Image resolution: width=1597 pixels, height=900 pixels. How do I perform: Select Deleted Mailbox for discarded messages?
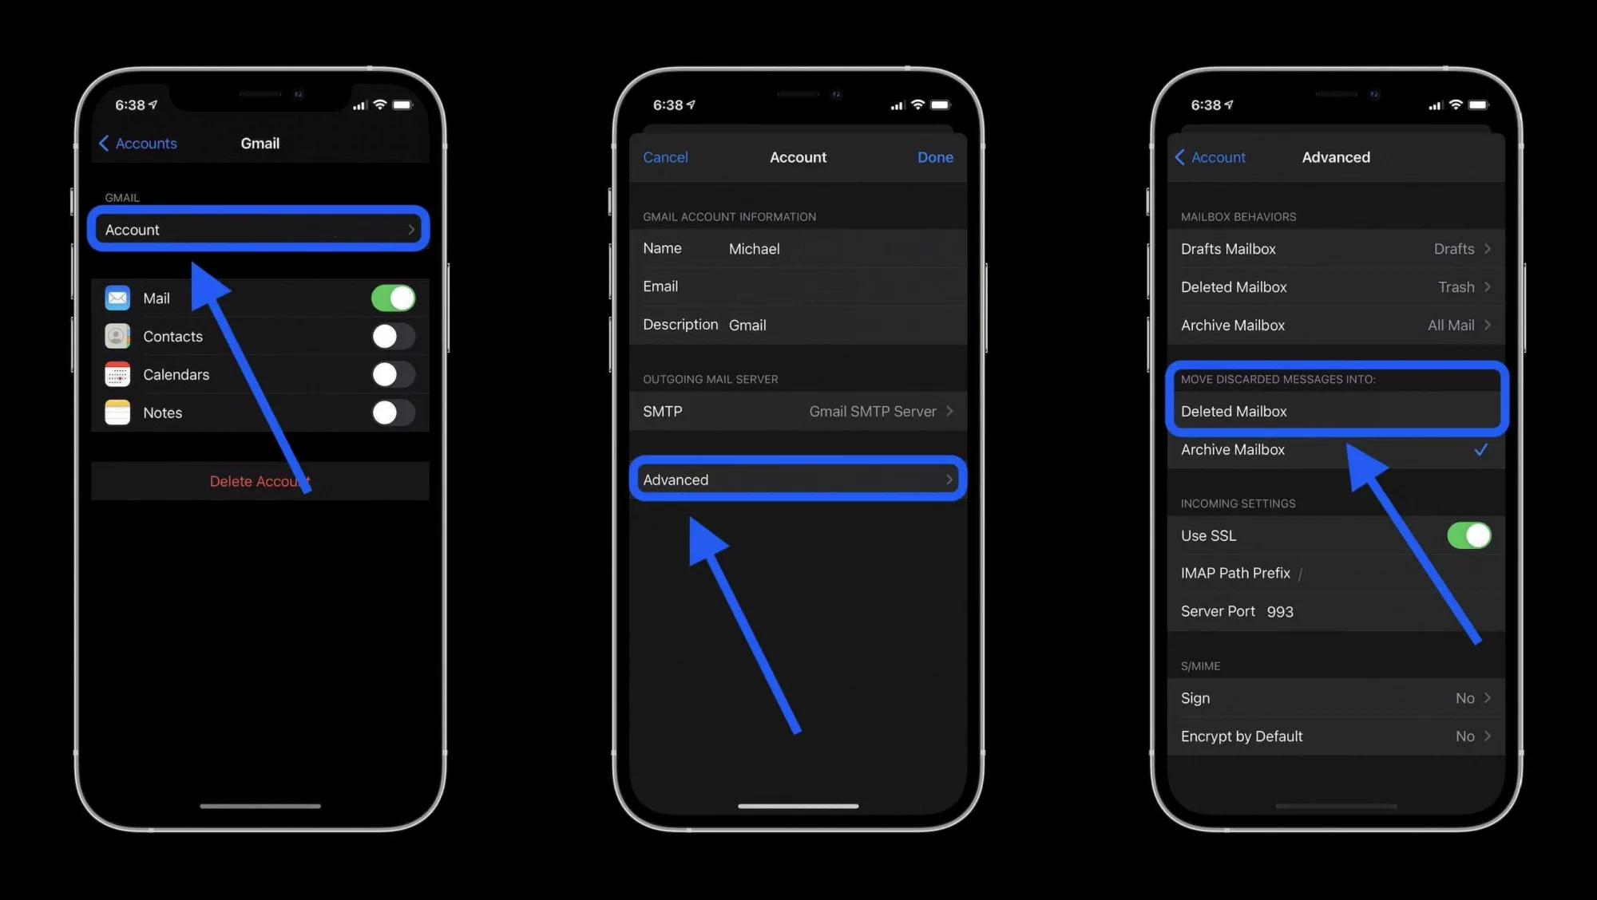point(1333,410)
